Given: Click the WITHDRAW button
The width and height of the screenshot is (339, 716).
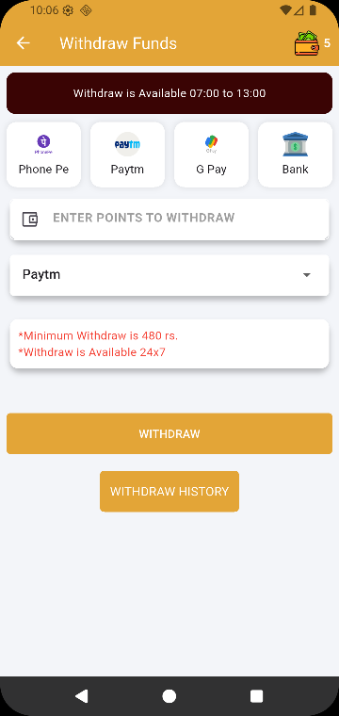Looking at the screenshot, I should [x=169, y=433].
